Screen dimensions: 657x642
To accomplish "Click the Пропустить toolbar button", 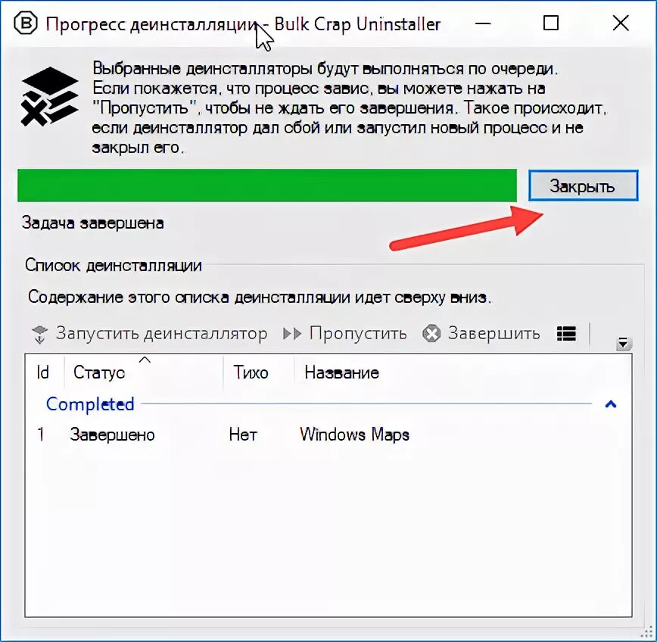I will 345,334.
